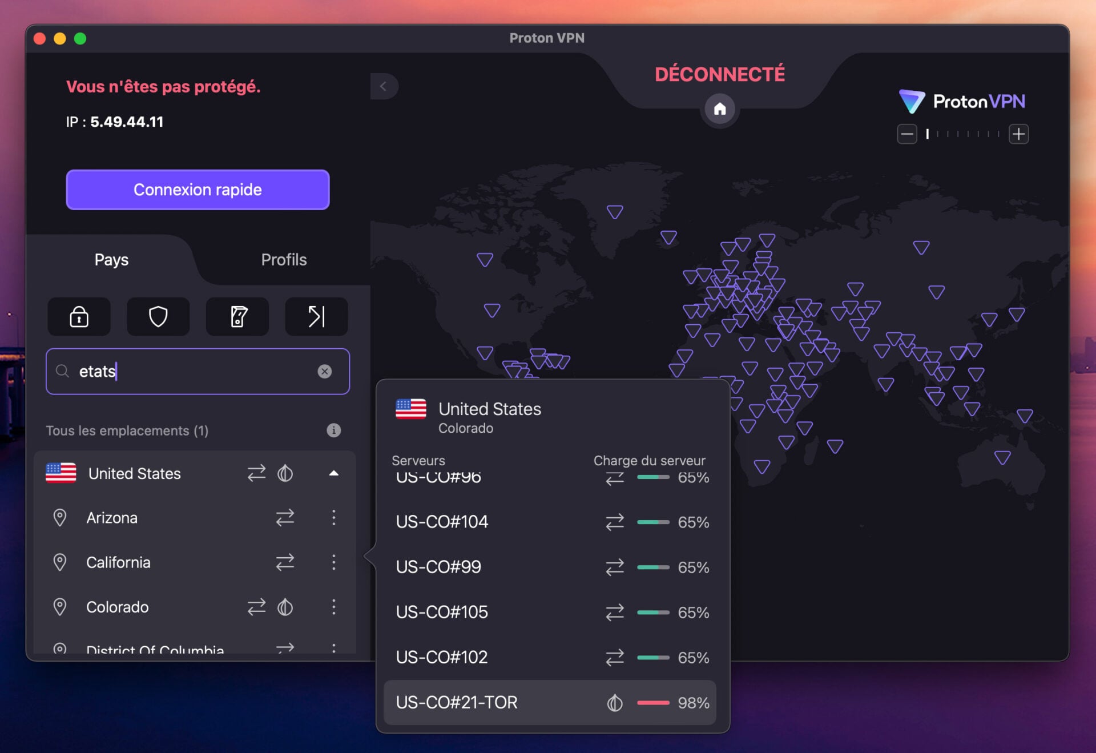Open three-dot menu for Colorado
The image size is (1096, 753).
(334, 607)
